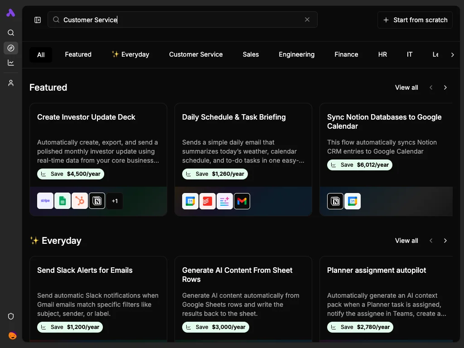
Task: Open the IT category tab
Action: pos(409,54)
